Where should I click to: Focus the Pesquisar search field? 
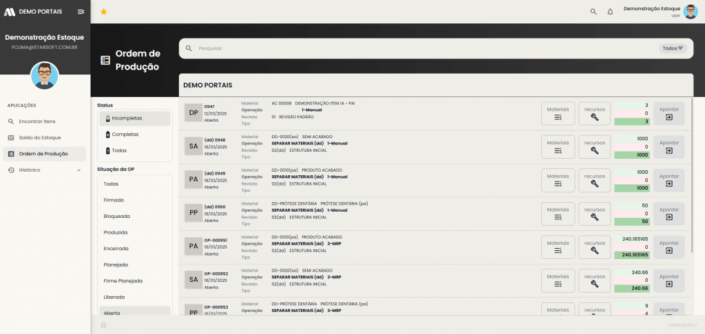(x=427, y=49)
